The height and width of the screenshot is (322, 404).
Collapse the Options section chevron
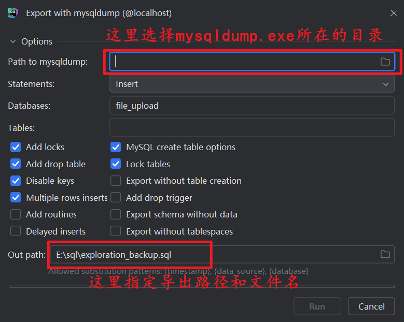click(x=13, y=41)
